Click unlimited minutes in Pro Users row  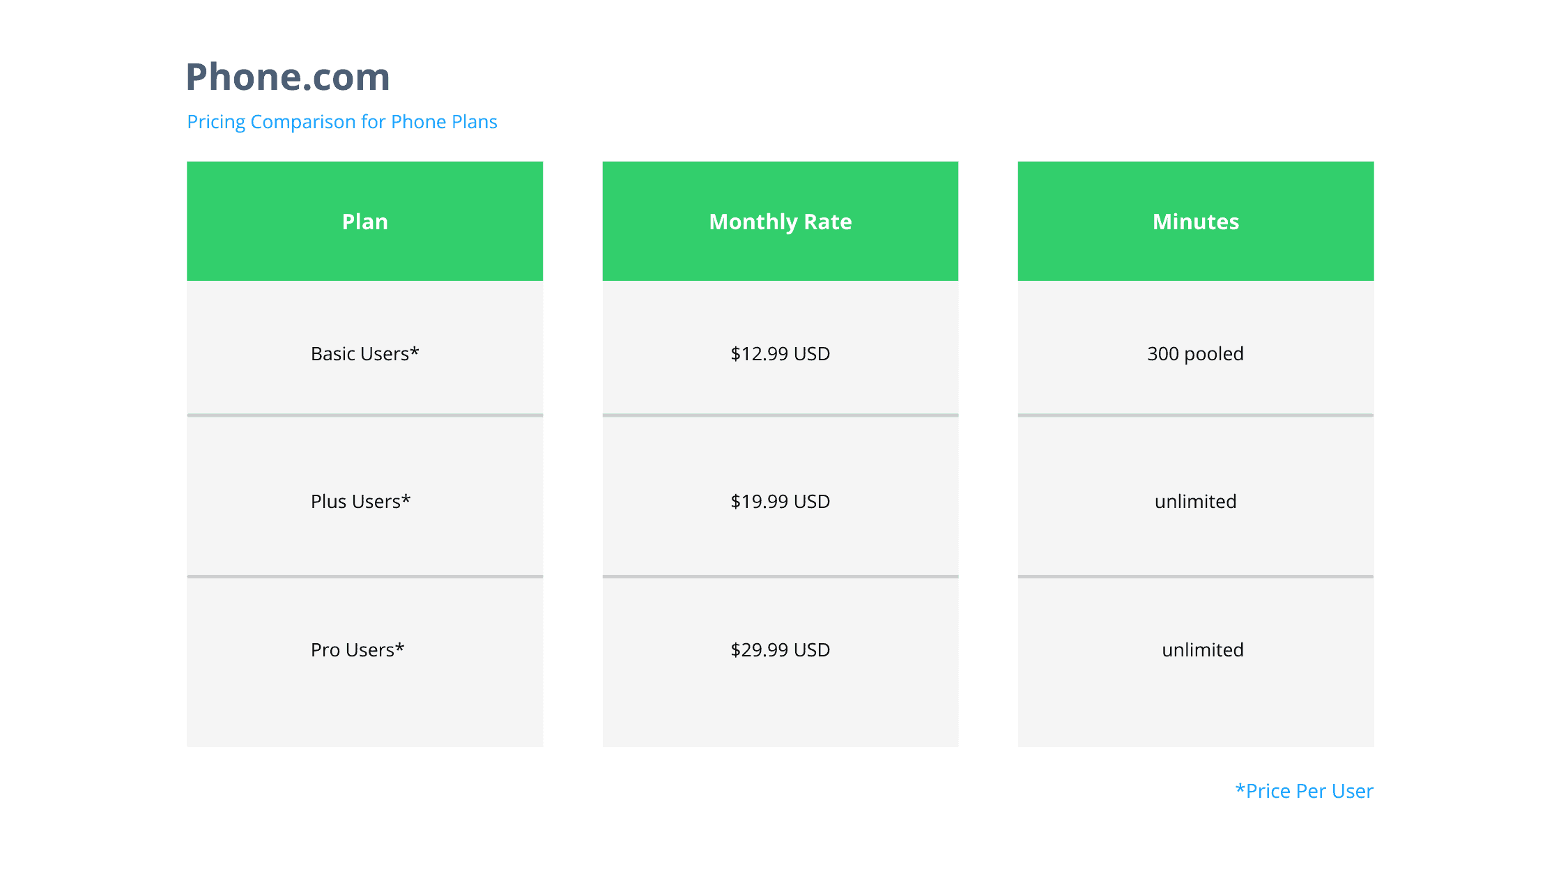pos(1202,650)
